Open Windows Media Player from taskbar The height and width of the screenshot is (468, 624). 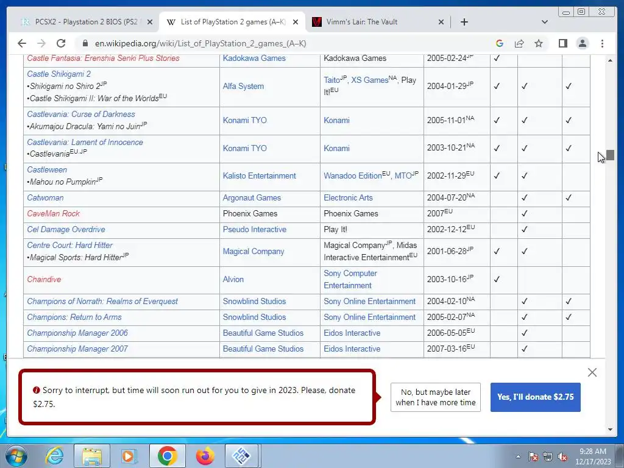pyautogui.click(x=129, y=456)
